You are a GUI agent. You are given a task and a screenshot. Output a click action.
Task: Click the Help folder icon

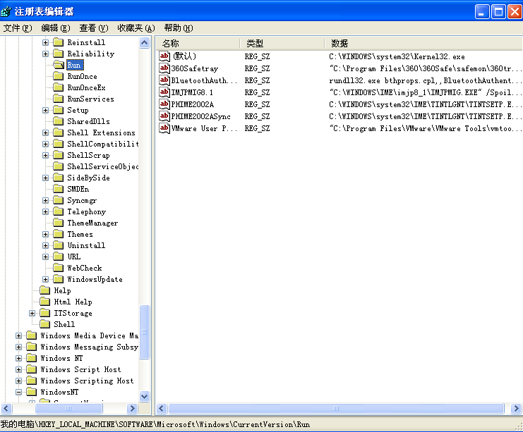point(45,290)
